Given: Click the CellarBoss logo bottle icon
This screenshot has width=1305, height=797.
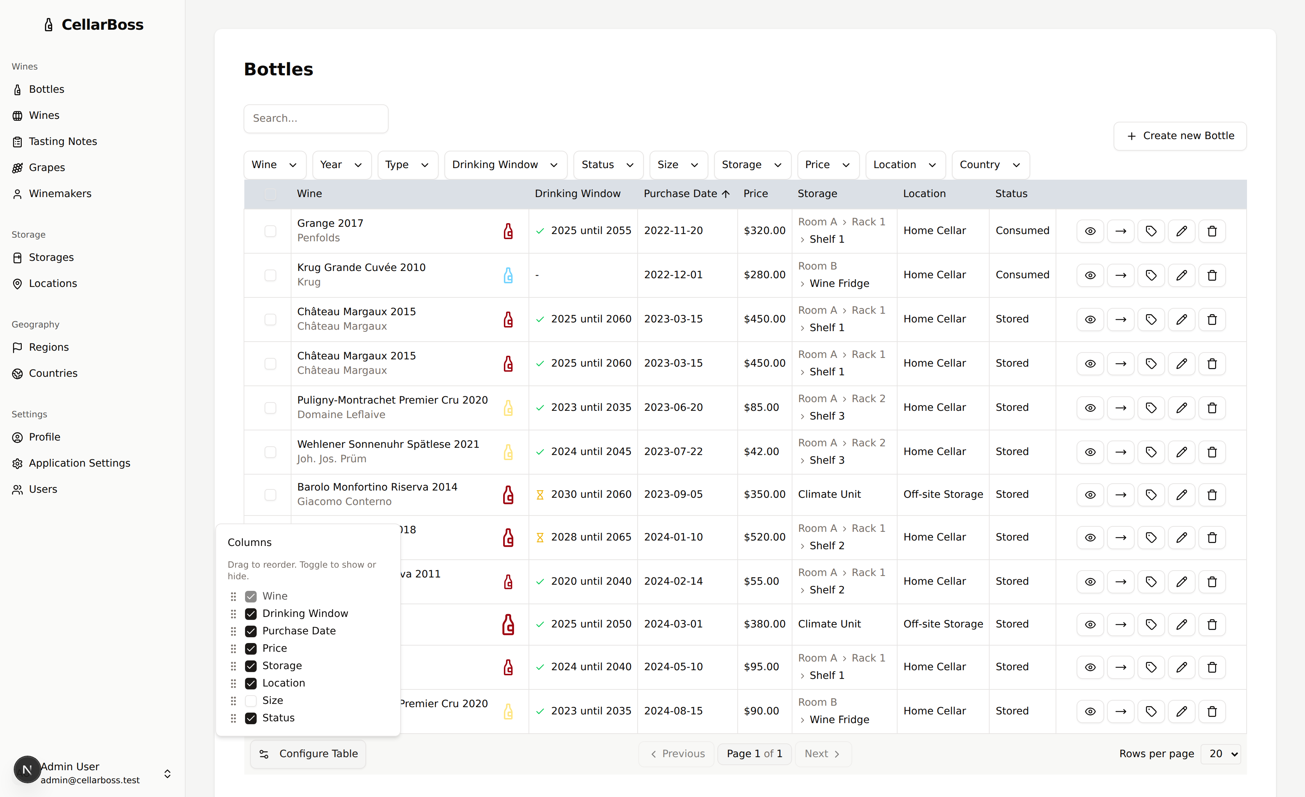Looking at the screenshot, I should [x=49, y=25].
